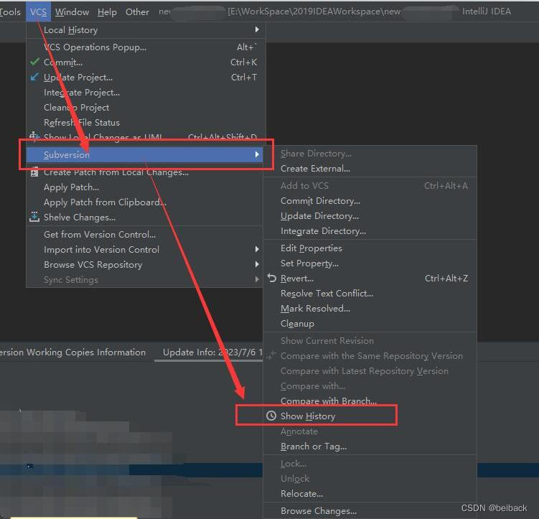Choose Browse VCS Repository entry
539x519 pixels.
coord(144,265)
